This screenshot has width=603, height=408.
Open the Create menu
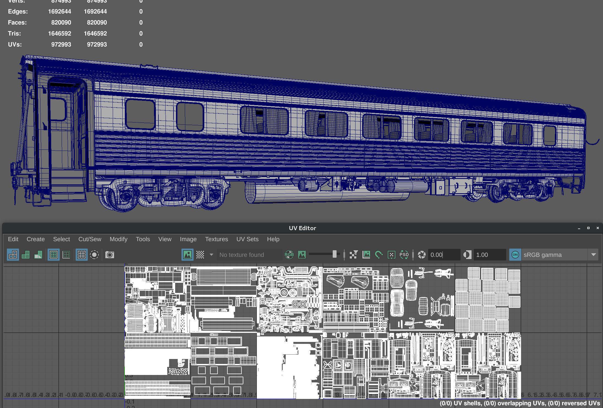(35, 239)
